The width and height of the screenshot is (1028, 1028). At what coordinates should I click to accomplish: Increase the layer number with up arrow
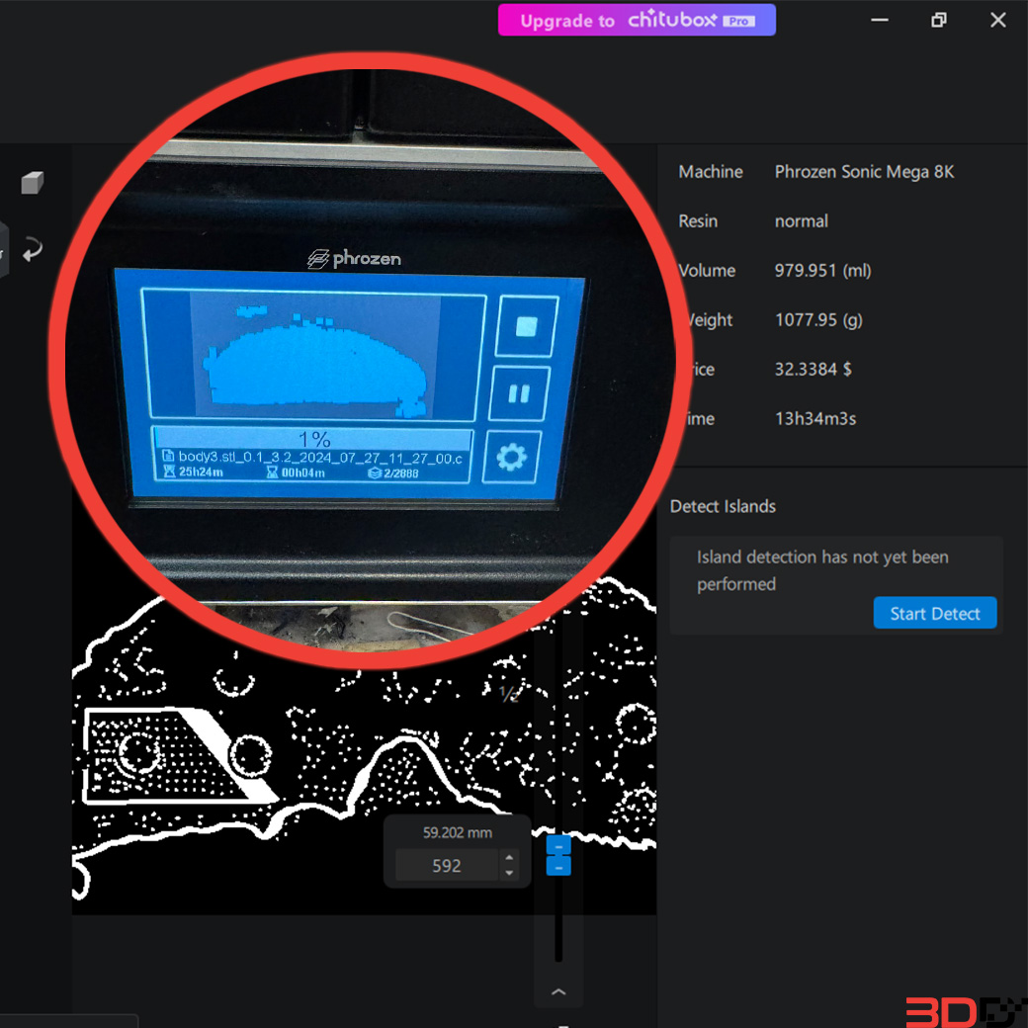point(509,858)
